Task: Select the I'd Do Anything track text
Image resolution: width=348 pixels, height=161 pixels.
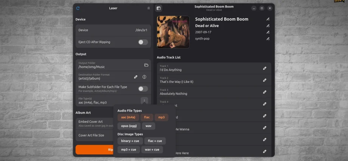Action: coord(171,70)
